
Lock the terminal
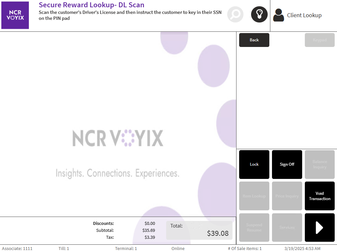(254, 164)
